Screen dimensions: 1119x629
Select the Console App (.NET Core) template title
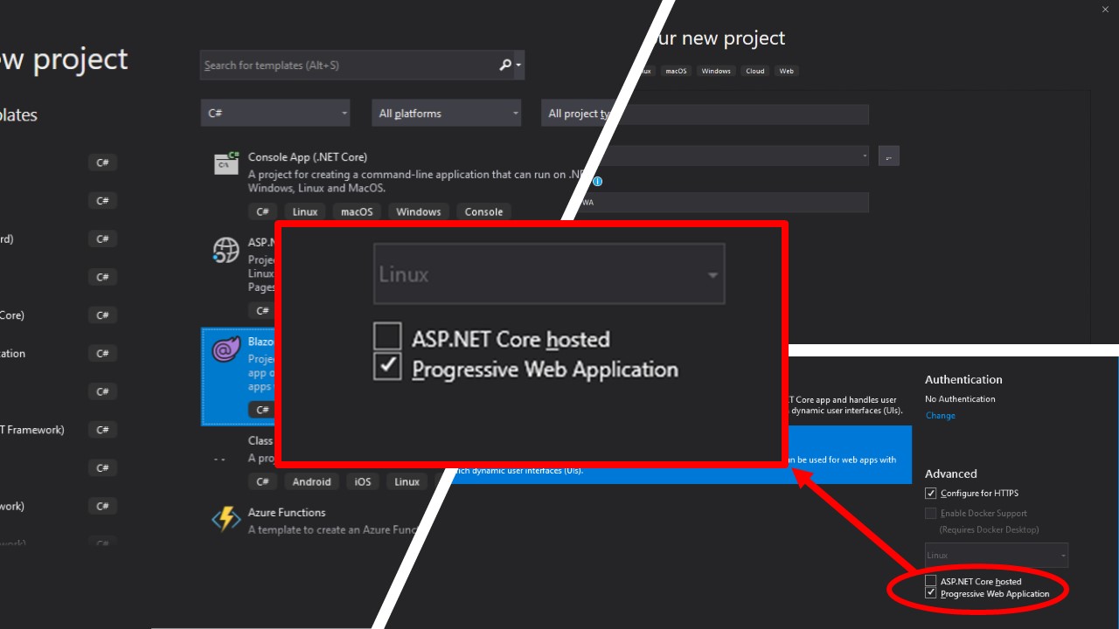[308, 157]
